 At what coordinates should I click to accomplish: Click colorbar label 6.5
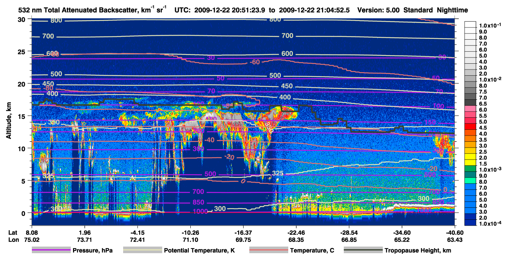[x=483, y=104]
